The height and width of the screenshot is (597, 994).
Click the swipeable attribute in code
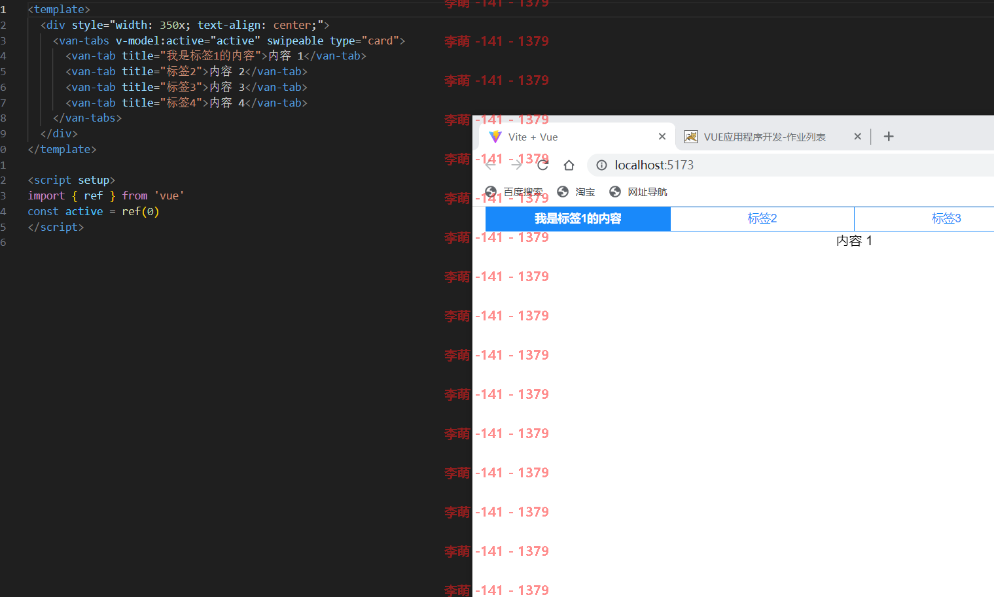click(x=295, y=41)
